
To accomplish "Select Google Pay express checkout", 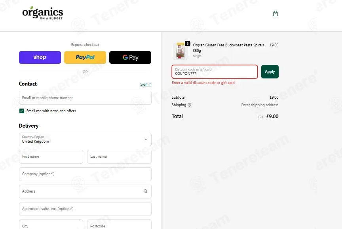I will pyautogui.click(x=130, y=57).
